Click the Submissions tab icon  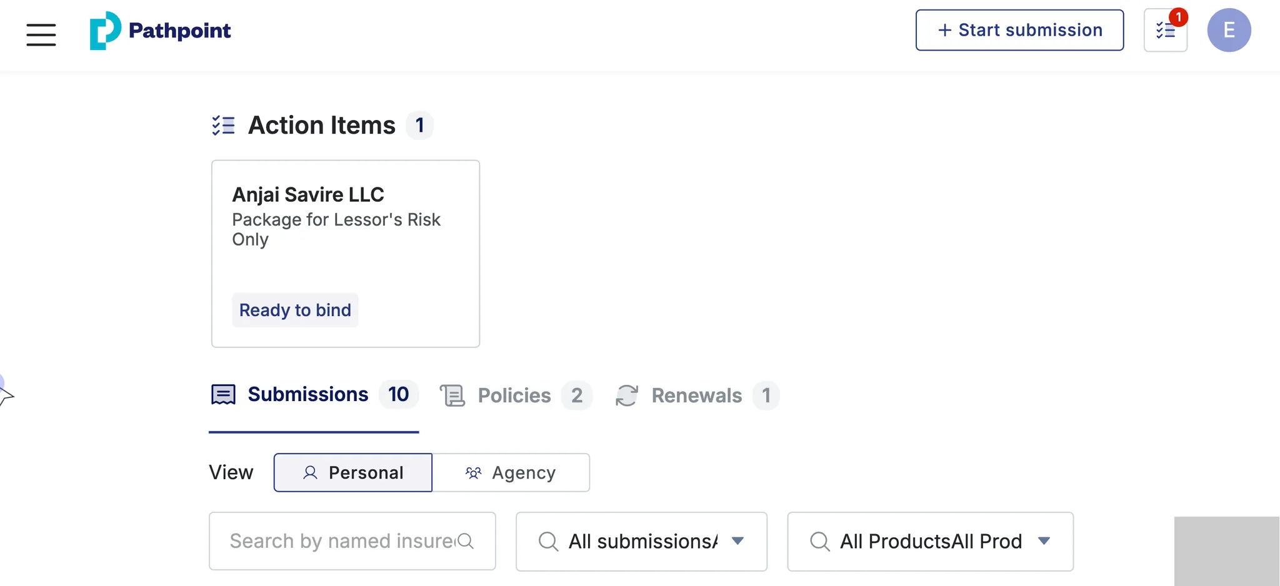[x=223, y=395]
